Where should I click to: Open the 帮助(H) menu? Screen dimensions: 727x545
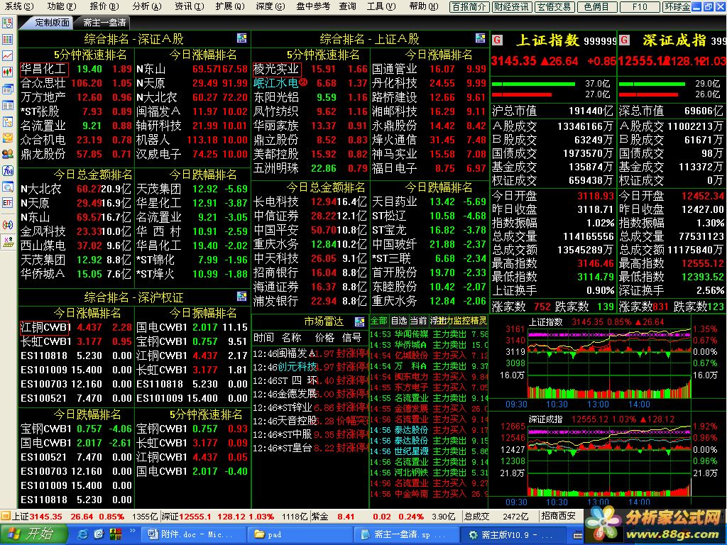(424, 6)
